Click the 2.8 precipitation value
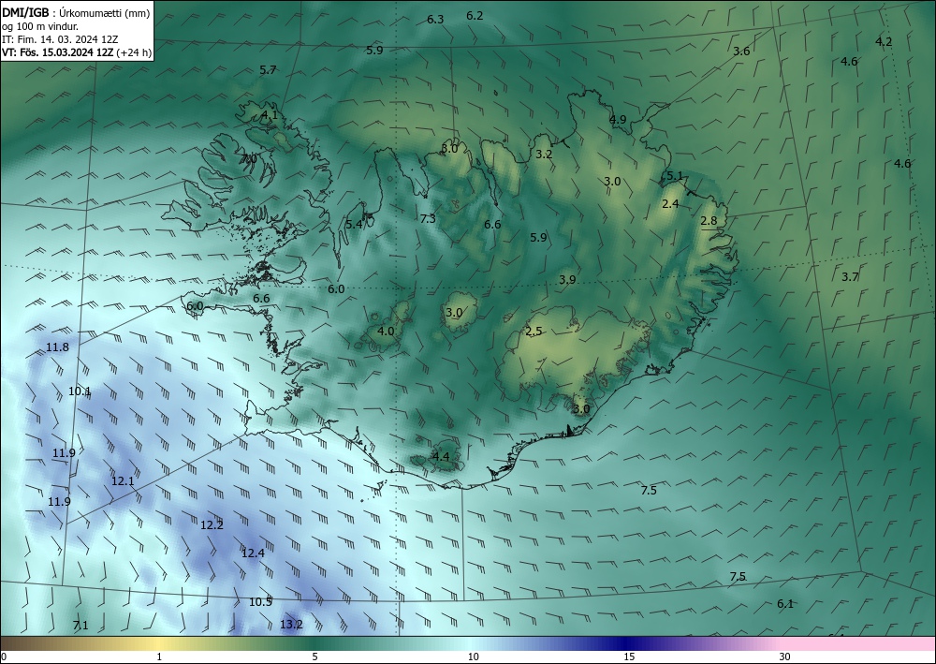 point(709,220)
